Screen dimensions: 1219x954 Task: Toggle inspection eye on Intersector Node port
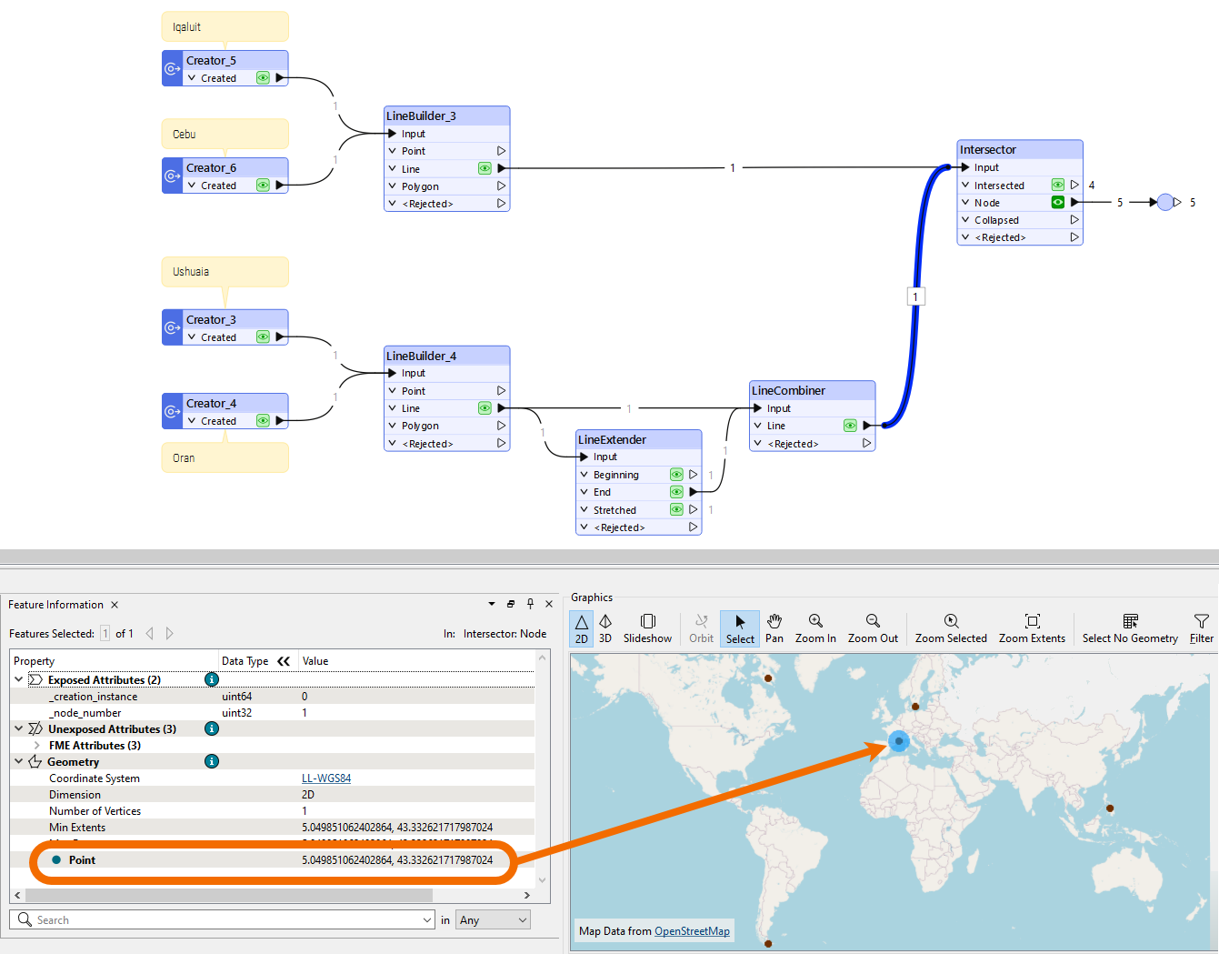tap(1058, 203)
